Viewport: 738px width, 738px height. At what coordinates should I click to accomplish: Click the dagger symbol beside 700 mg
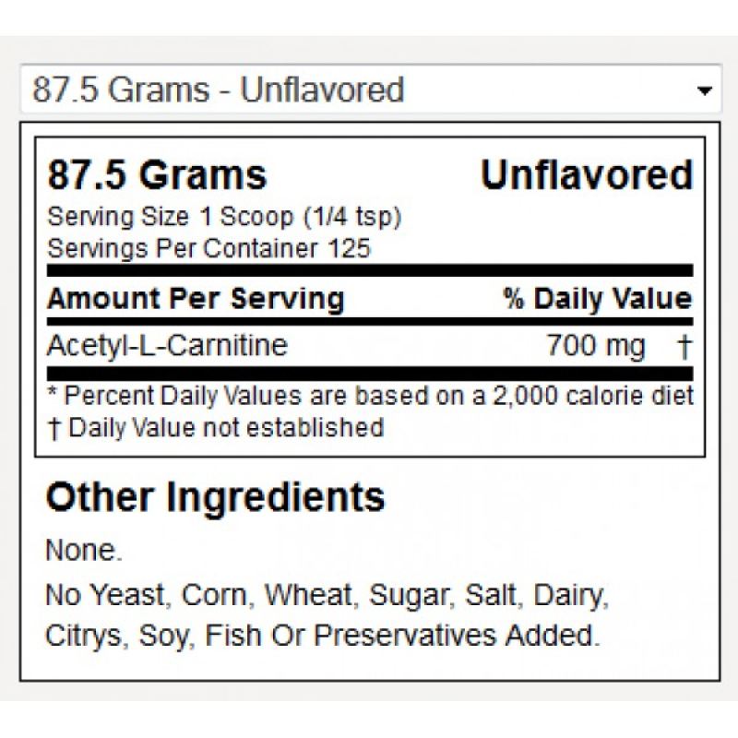pyautogui.click(x=684, y=347)
